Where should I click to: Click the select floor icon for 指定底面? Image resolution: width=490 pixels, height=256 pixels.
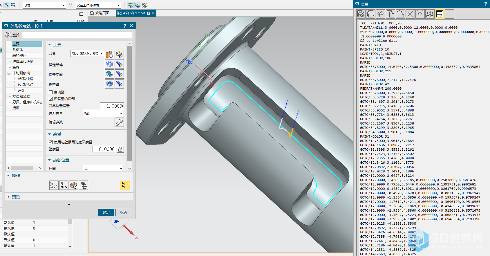point(109,74)
